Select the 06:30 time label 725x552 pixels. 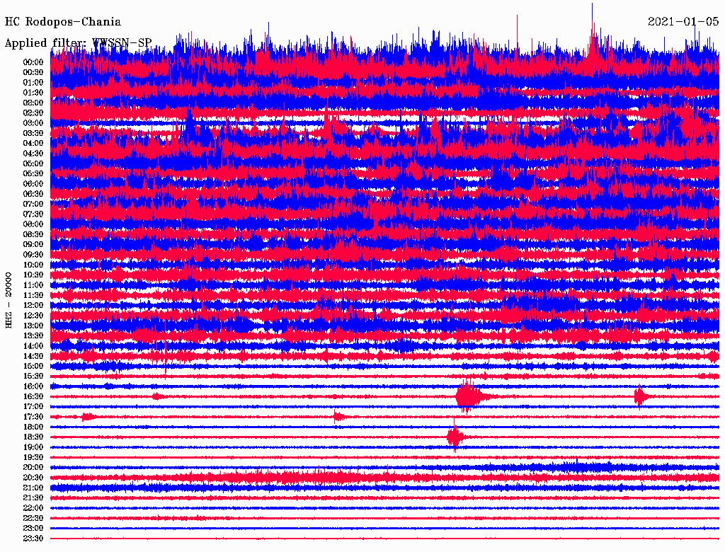[33, 194]
